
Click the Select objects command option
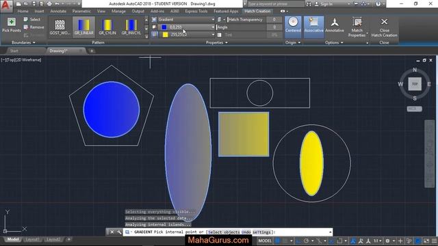224,232
